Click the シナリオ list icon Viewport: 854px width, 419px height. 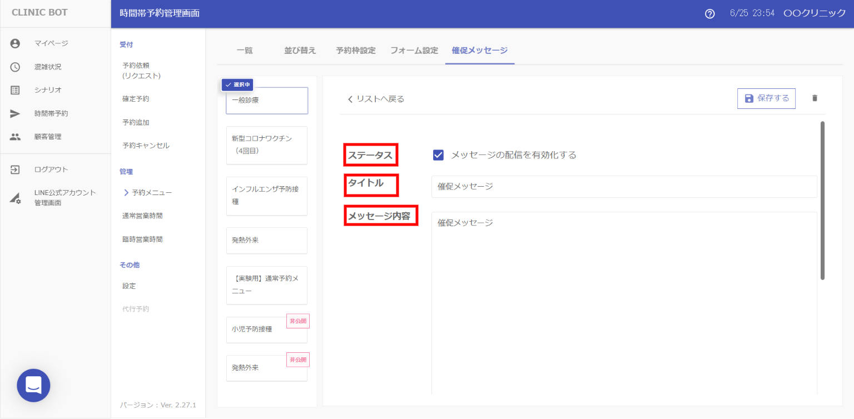tap(15, 90)
